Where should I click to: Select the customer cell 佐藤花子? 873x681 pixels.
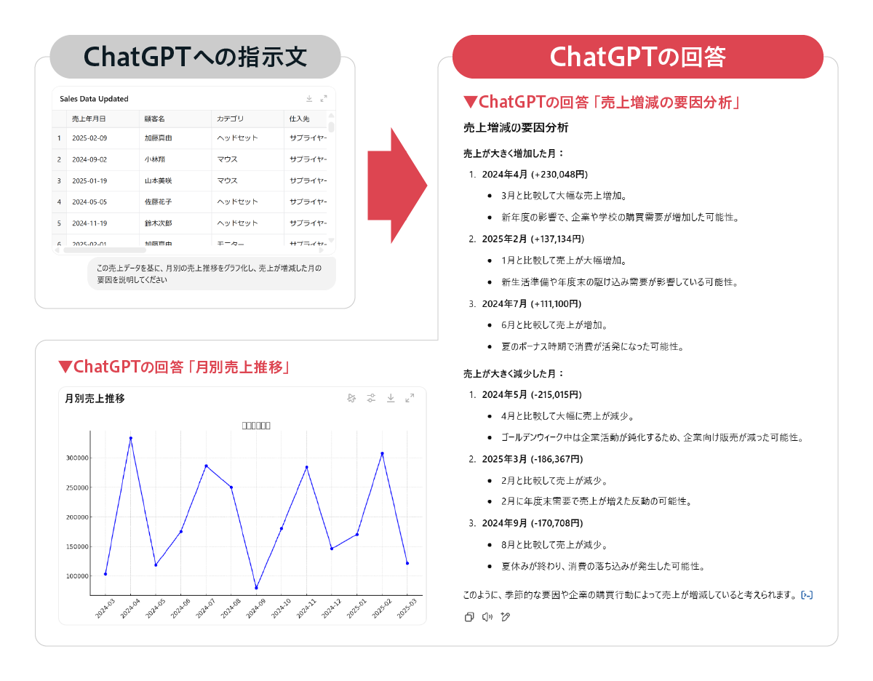[x=175, y=202]
